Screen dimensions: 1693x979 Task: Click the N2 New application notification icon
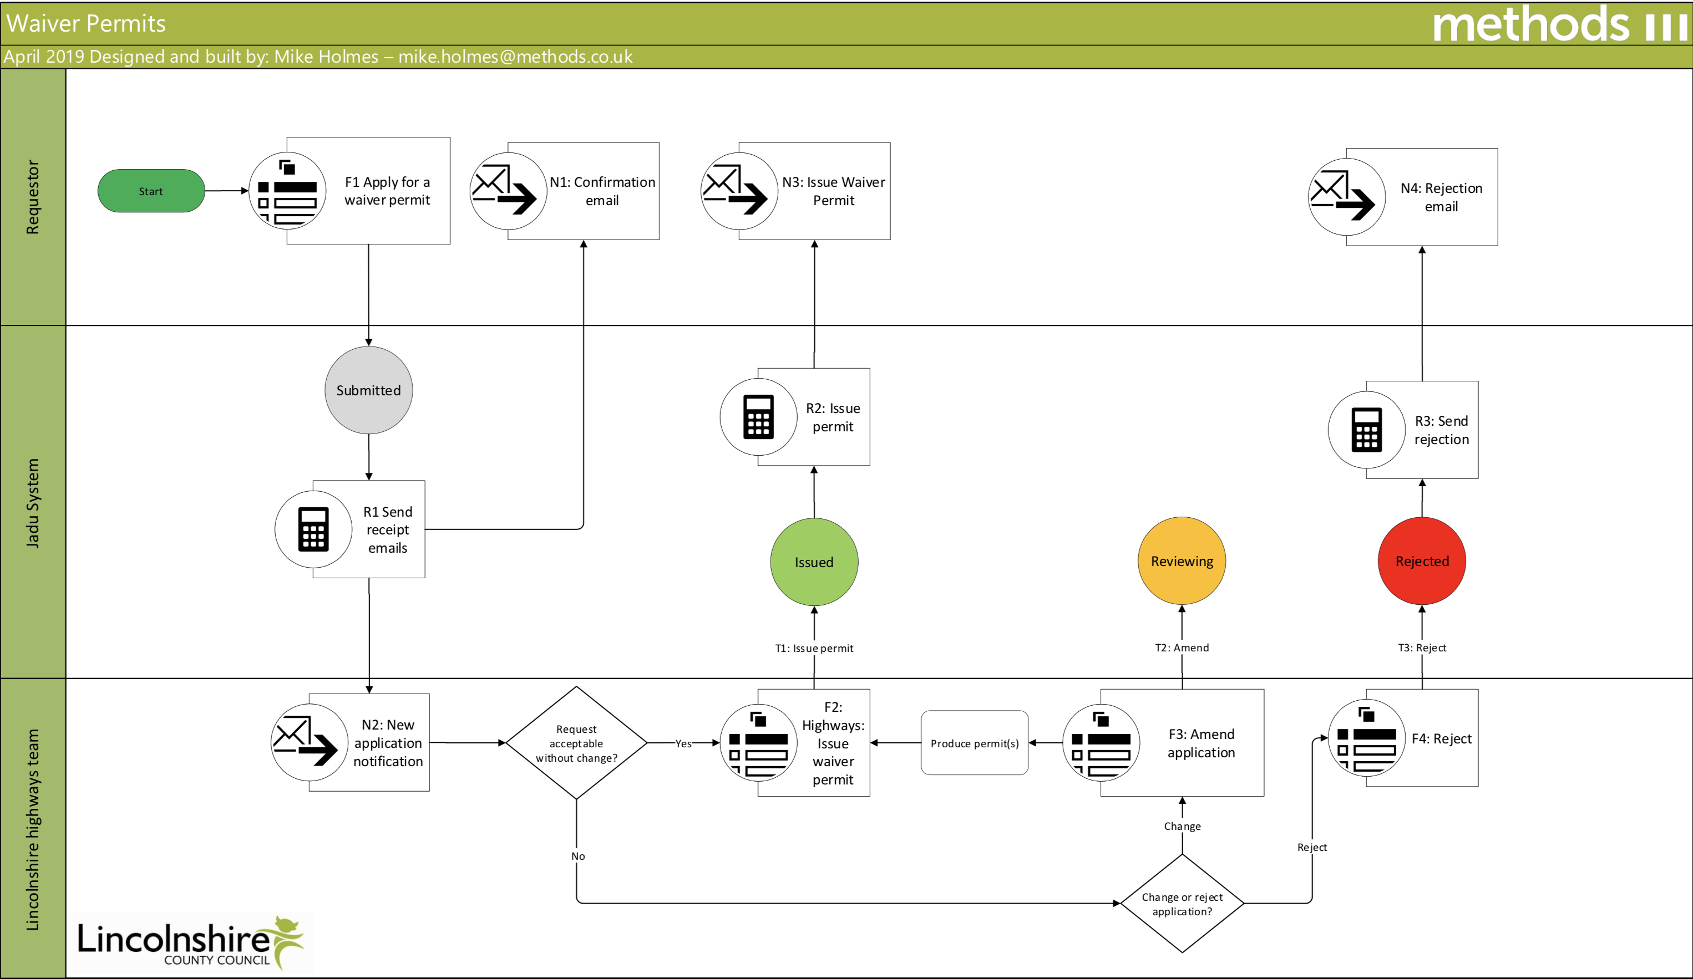point(309,742)
